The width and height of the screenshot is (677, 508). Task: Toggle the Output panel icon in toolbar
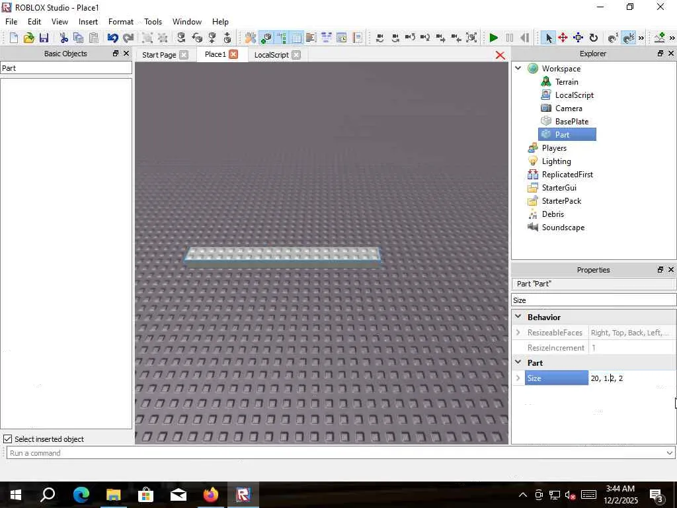[x=311, y=38]
